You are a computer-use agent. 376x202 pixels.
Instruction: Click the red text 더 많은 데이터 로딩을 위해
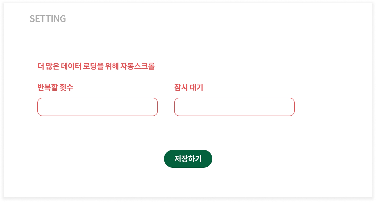pos(78,66)
